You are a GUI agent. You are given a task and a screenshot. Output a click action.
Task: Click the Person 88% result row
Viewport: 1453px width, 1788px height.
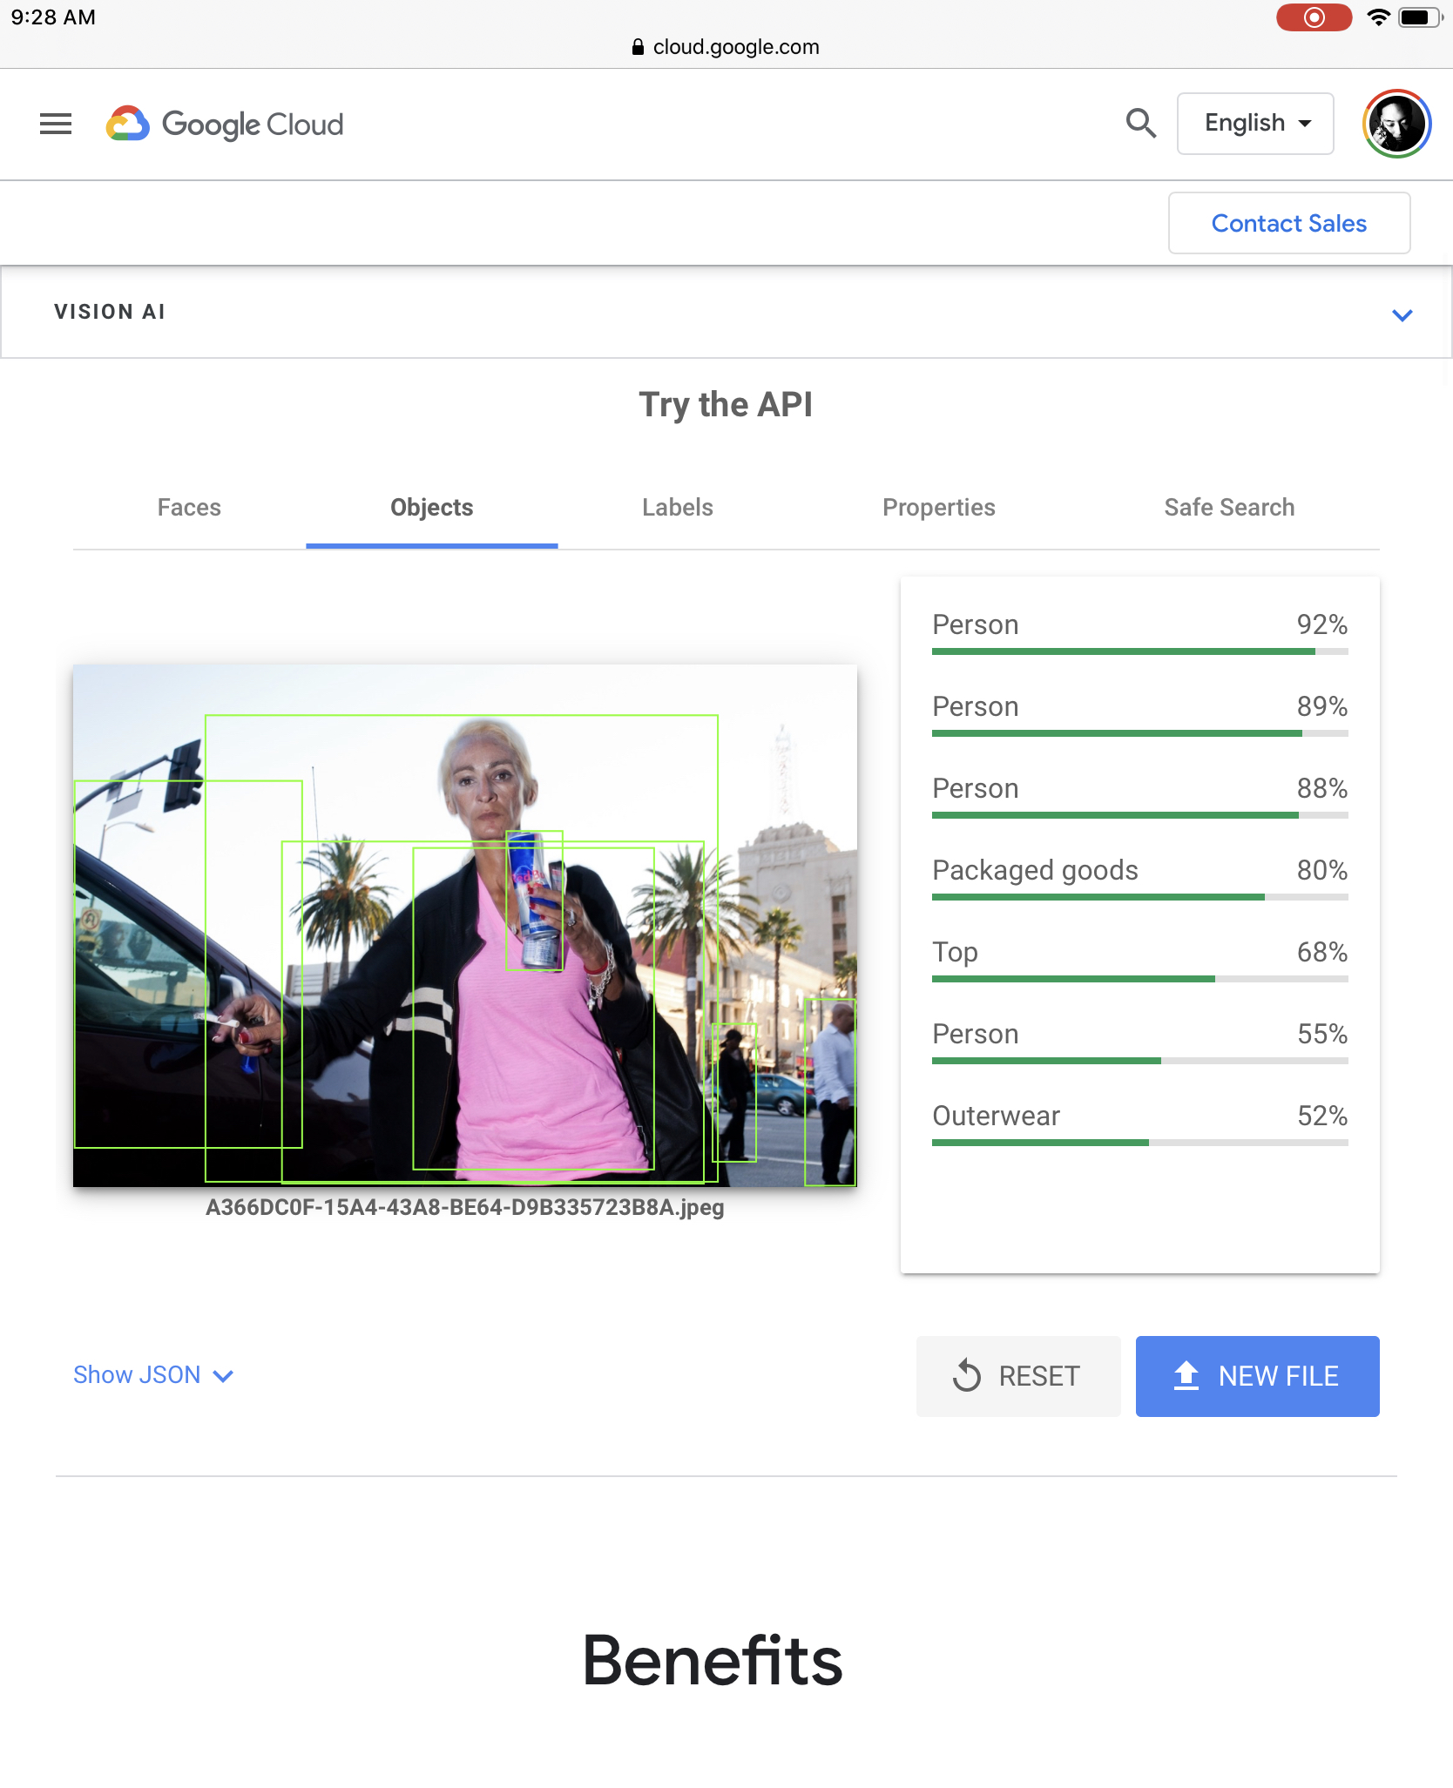pyautogui.click(x=1139, y=797)
